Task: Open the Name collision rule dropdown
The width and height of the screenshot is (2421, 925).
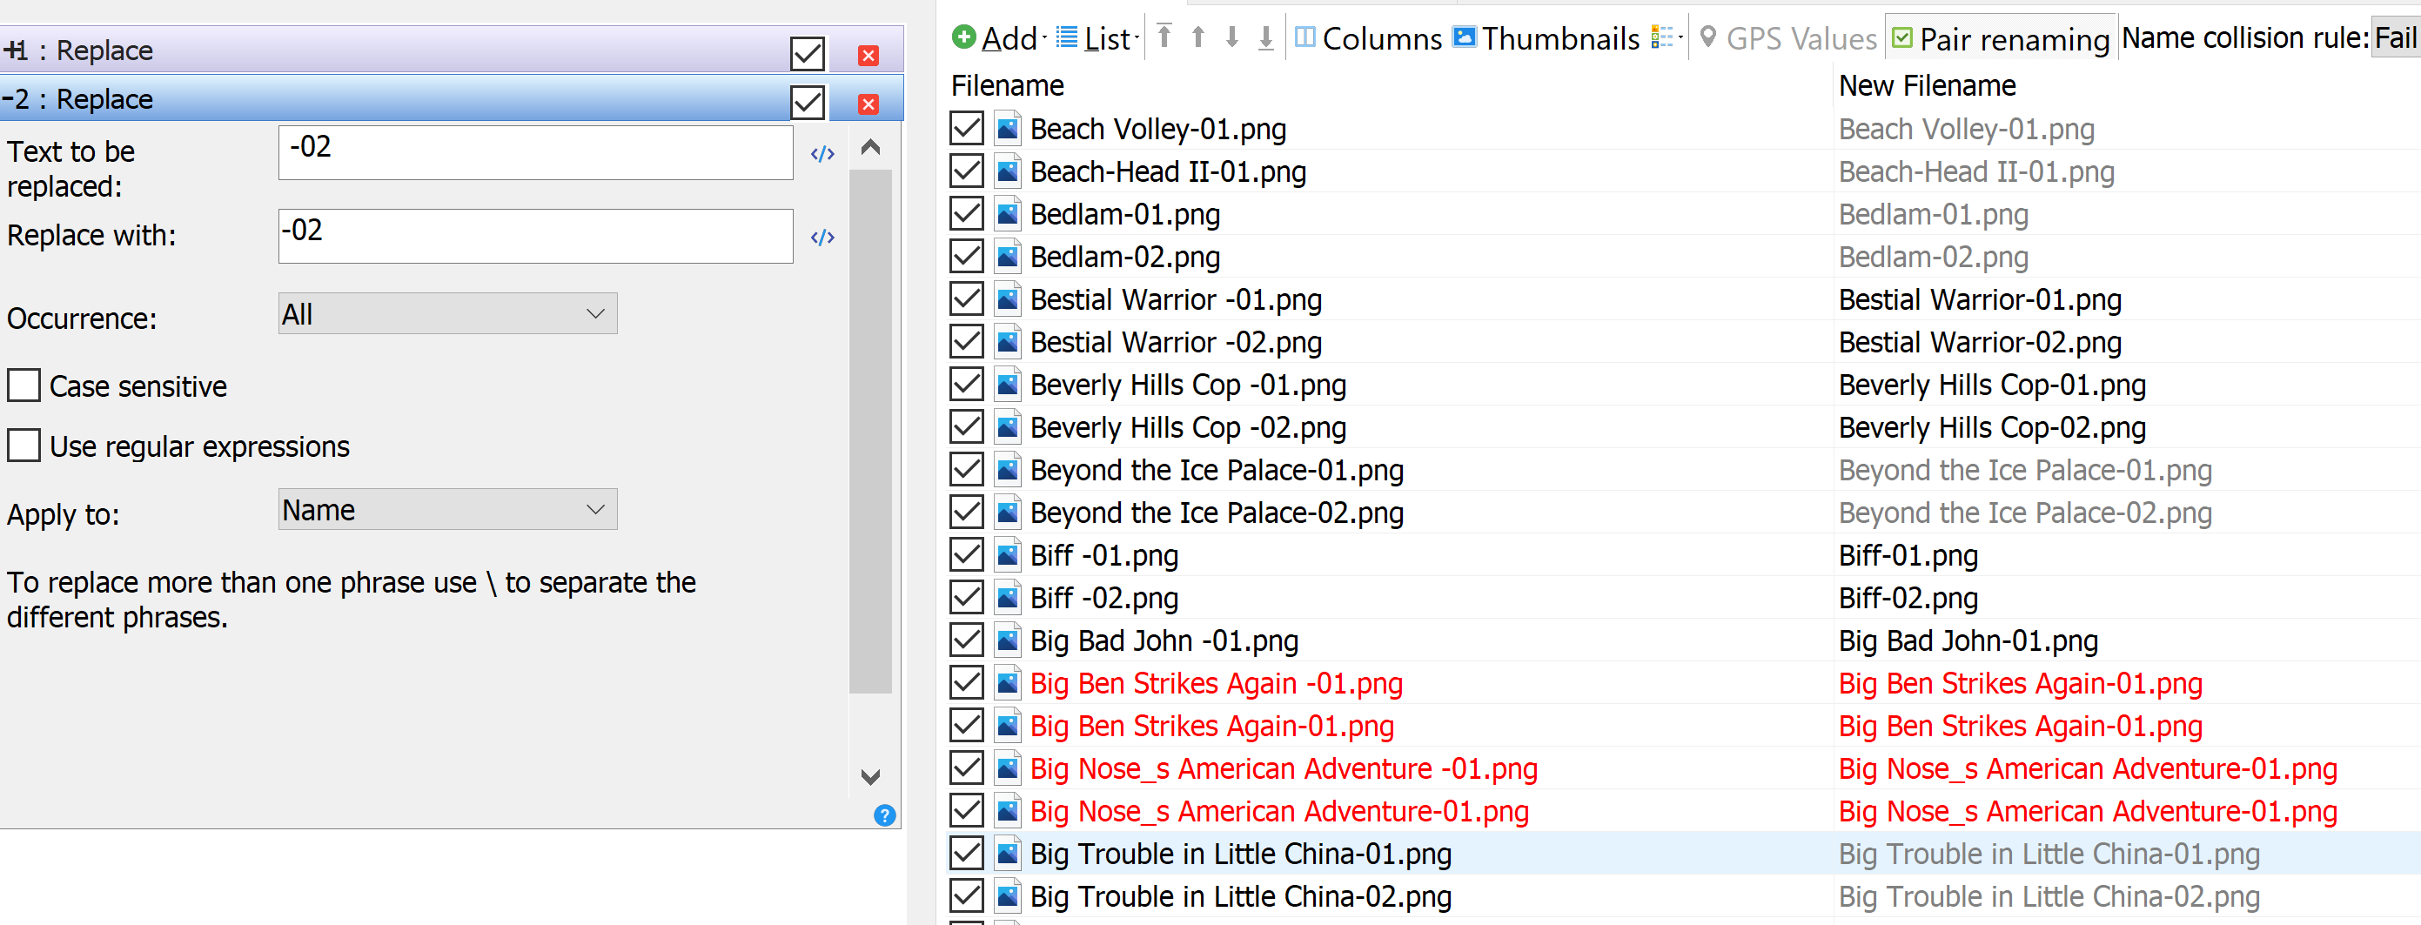Action: [2395, 37]
